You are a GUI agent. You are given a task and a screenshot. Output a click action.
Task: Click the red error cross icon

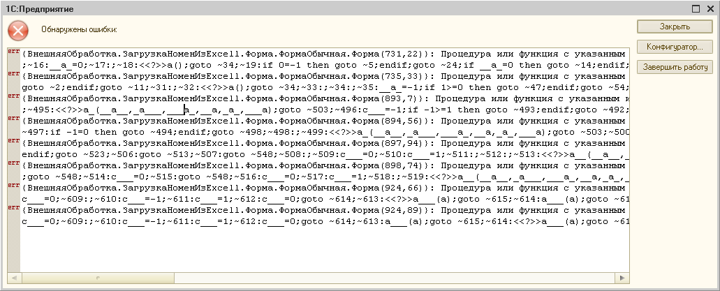18,31
